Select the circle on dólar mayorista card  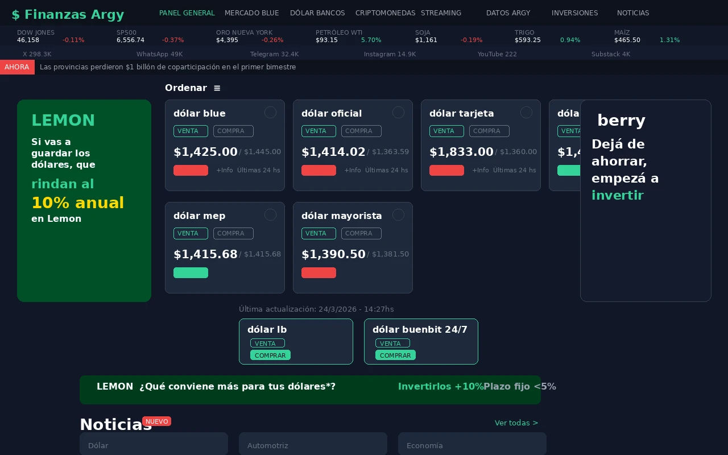click(x=398, y=215)
